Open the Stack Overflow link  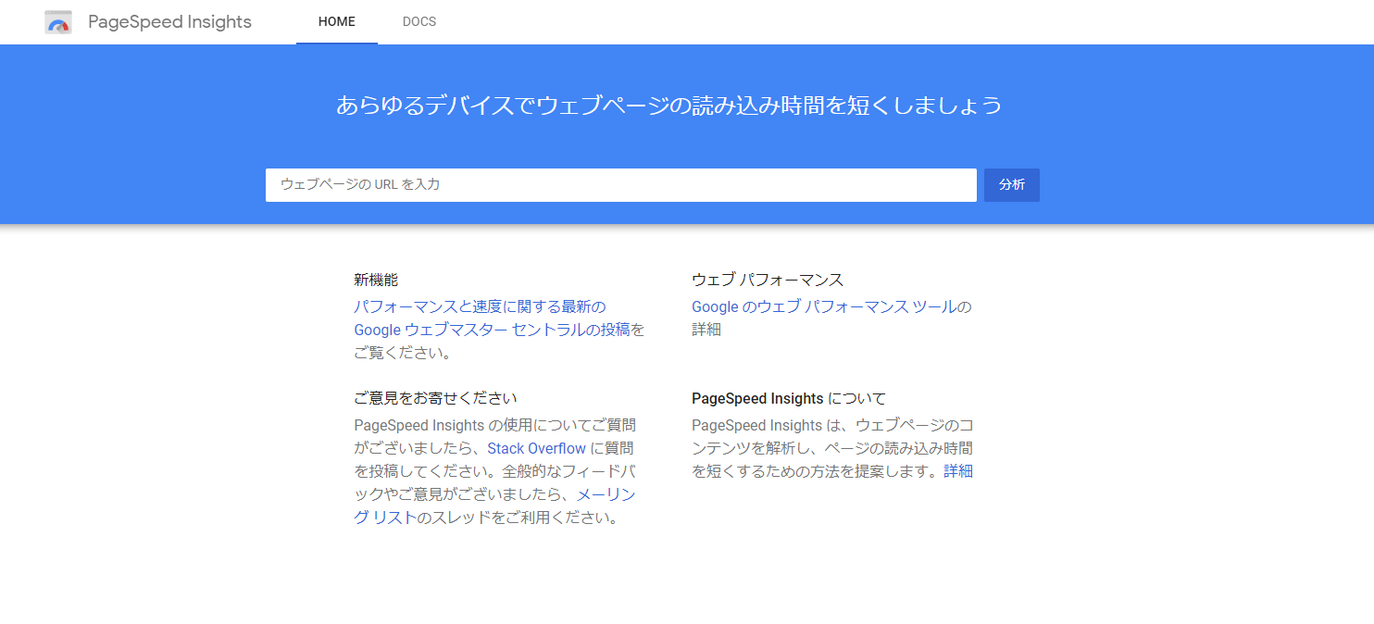tap(537, 448)
